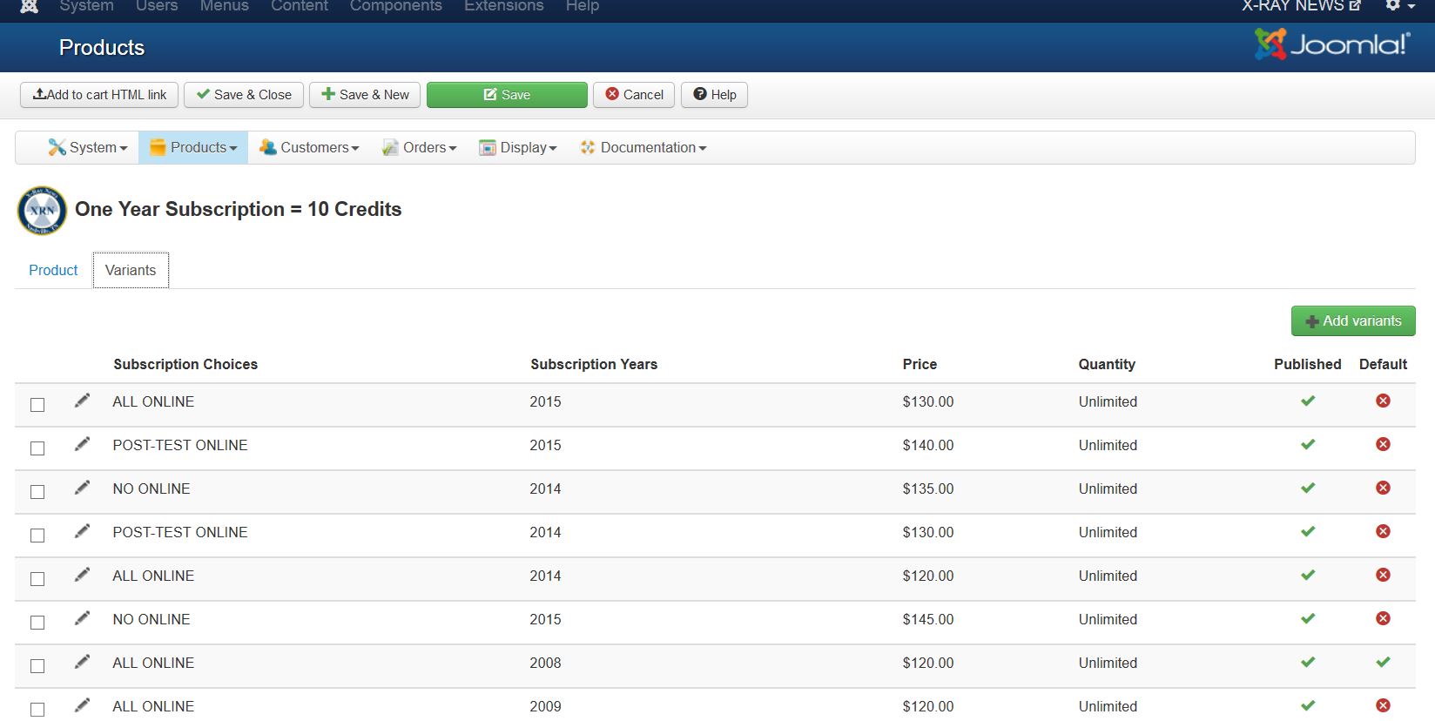Click published checkmark for NO ONLINE 2015 row

click(x=1308, y=618)
